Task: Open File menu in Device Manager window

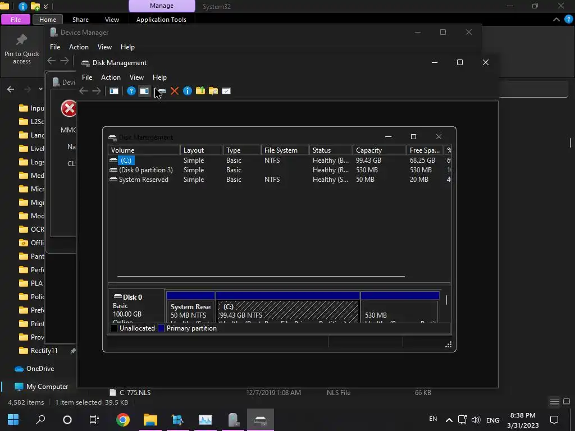Action: click(55, 47)
